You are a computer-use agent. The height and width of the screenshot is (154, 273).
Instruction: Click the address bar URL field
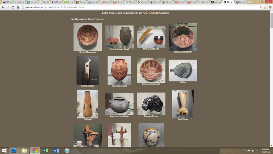pyautogui.click(x=136, y=7)
